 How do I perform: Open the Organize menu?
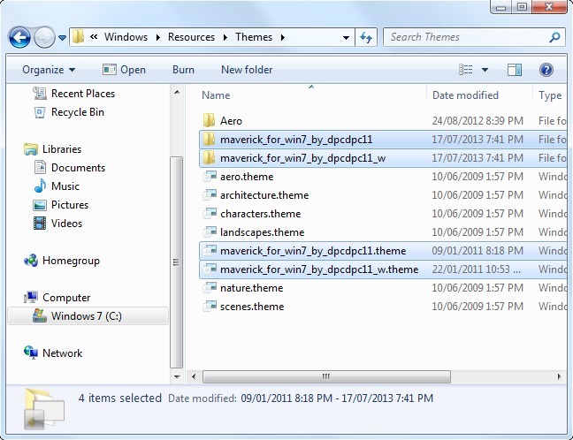pos(49,70)
